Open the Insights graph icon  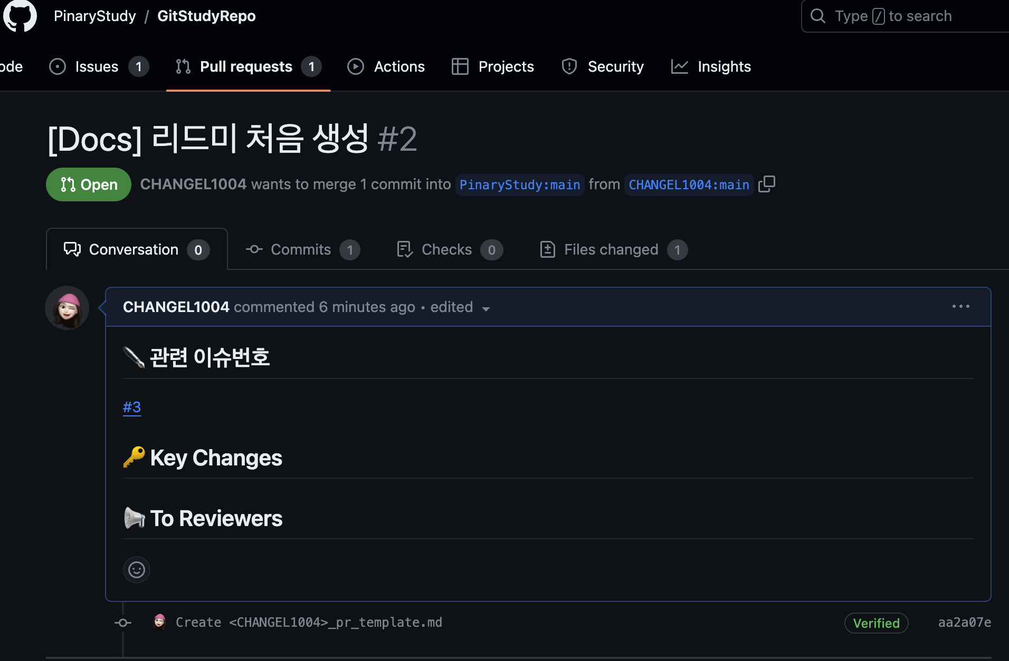click(x=680, y=66)
